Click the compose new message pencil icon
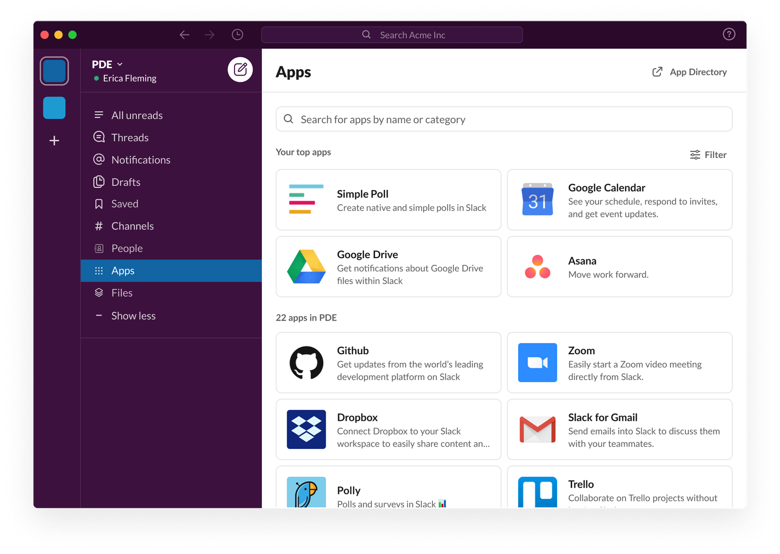 (240, 70)
